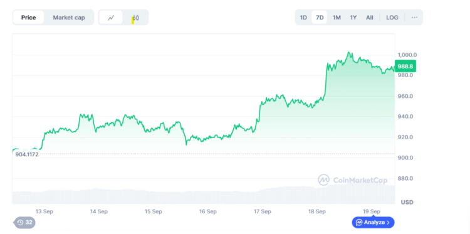
Task: Click the 13 Sep date label
Action: [44, 211]
